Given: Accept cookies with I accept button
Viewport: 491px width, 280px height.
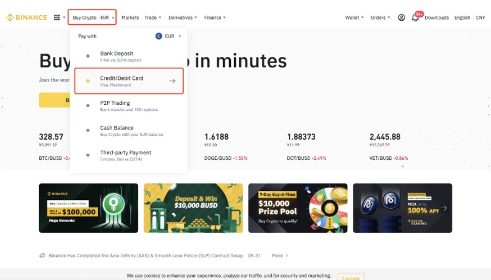Looking at the screenshot, I should [x=351, y=277].
